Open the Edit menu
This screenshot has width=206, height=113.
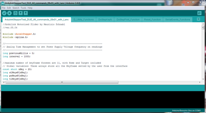click(9, 8)
